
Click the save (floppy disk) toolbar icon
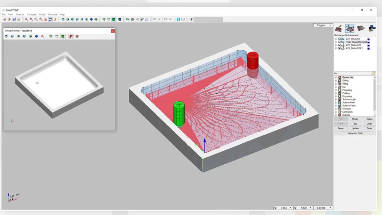coord(14,19)
